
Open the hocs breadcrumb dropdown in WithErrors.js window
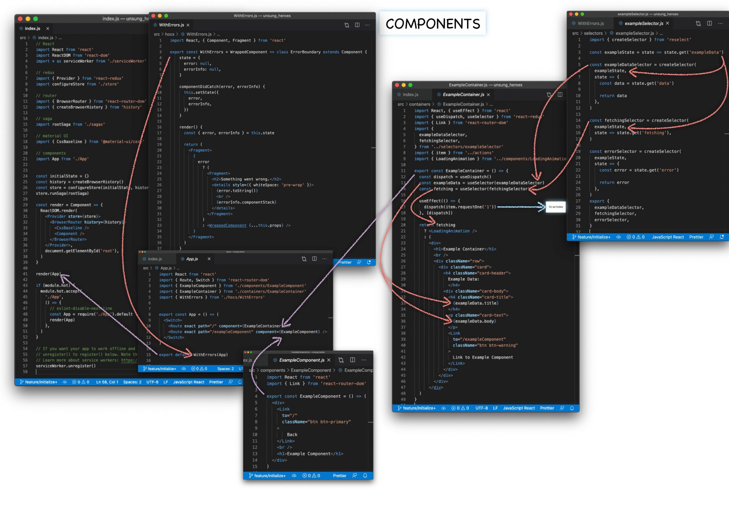169,34
